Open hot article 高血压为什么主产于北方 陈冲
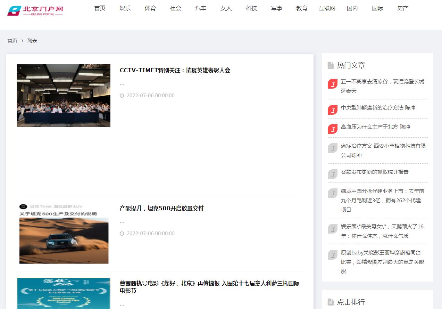 coord(375,127)
